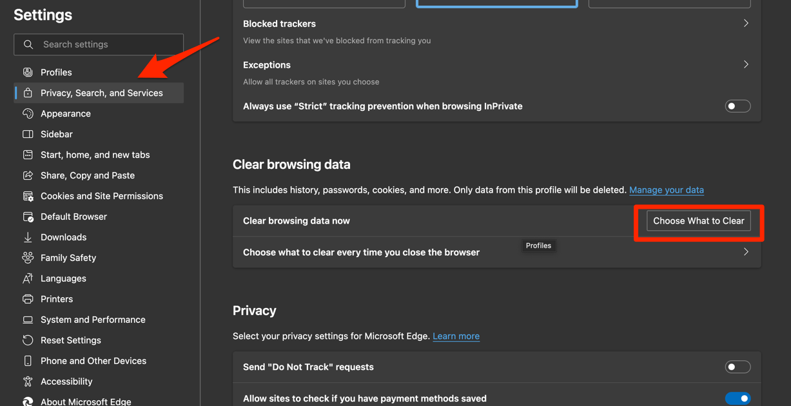Screen dimensions: 791x406
Task: Open System and Performance settings
Action: coord(99,320)
